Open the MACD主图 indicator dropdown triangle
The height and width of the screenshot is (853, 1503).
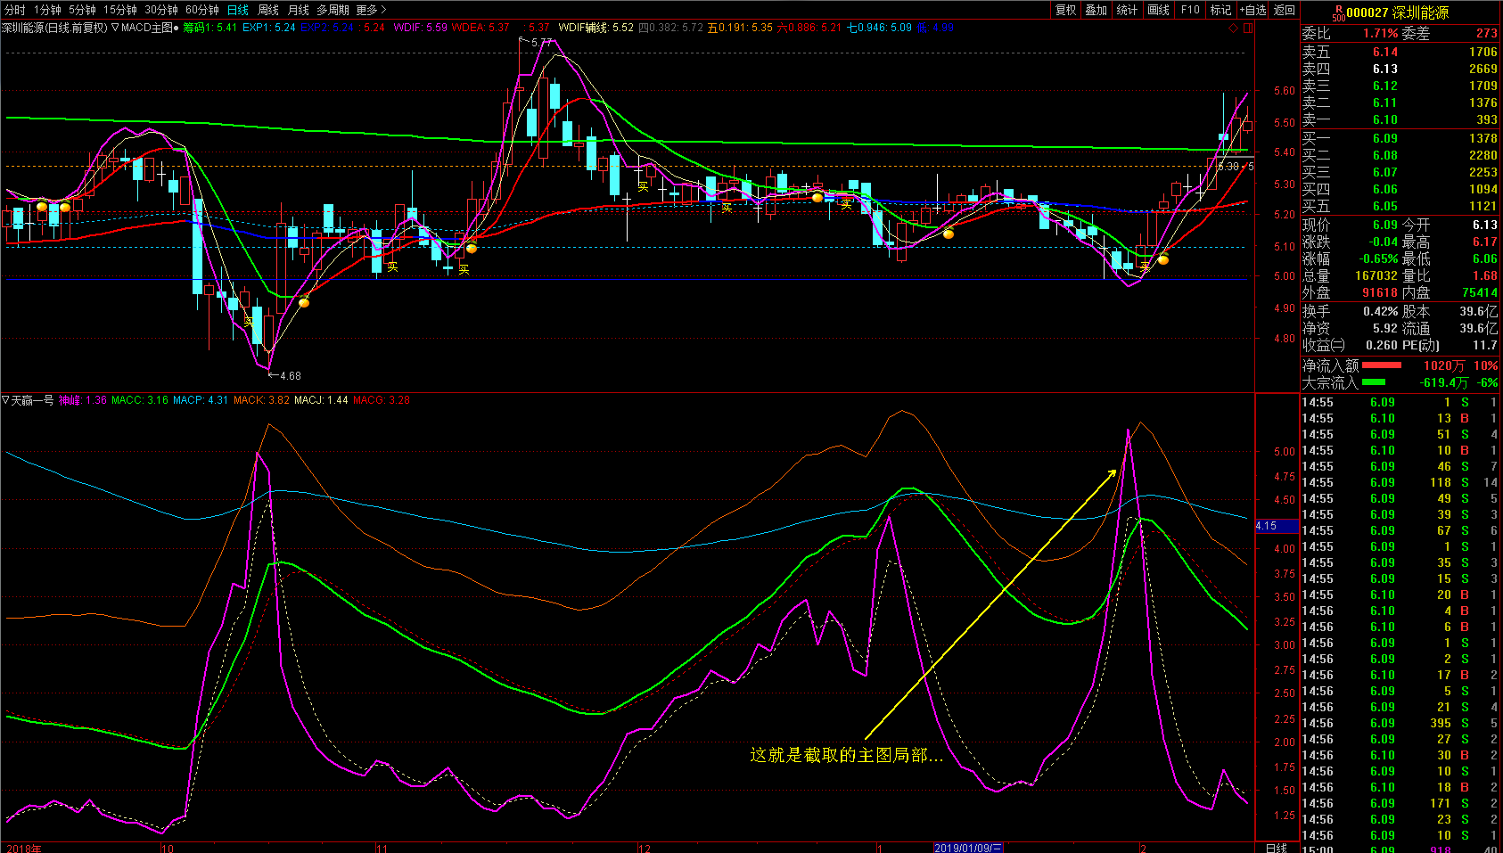click(115, 28)
